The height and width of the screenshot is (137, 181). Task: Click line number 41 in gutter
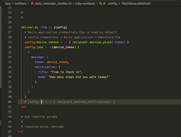pos(10,102)
